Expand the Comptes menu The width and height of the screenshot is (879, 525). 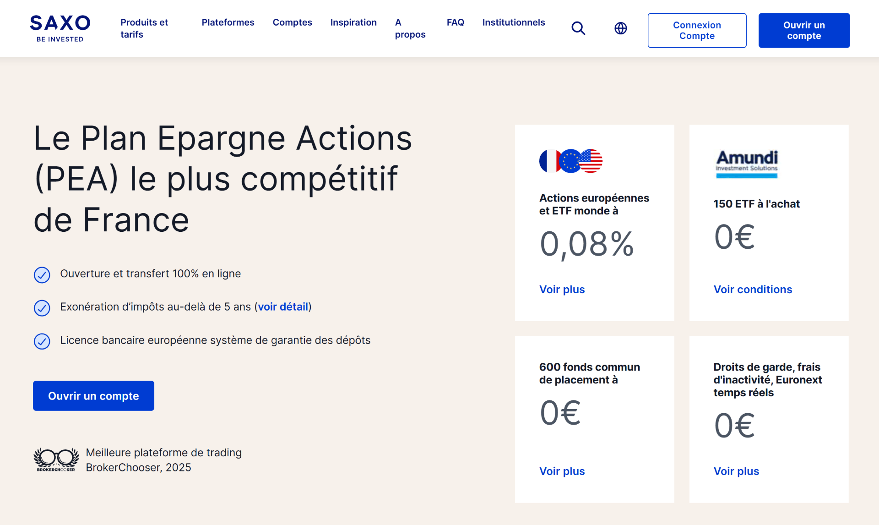(x=293, y=22)
